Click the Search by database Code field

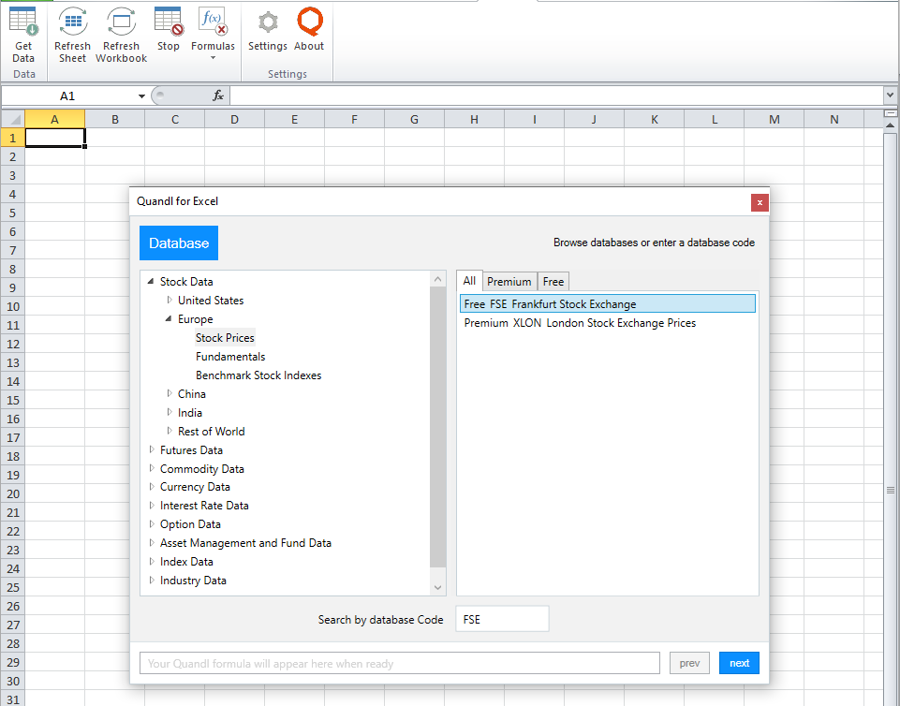pos(502,619)
